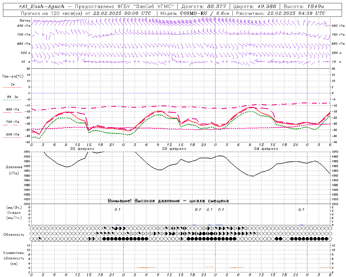
Task: Select the Прогноз на 120 часа(ов) text
Action: (52, 13)
